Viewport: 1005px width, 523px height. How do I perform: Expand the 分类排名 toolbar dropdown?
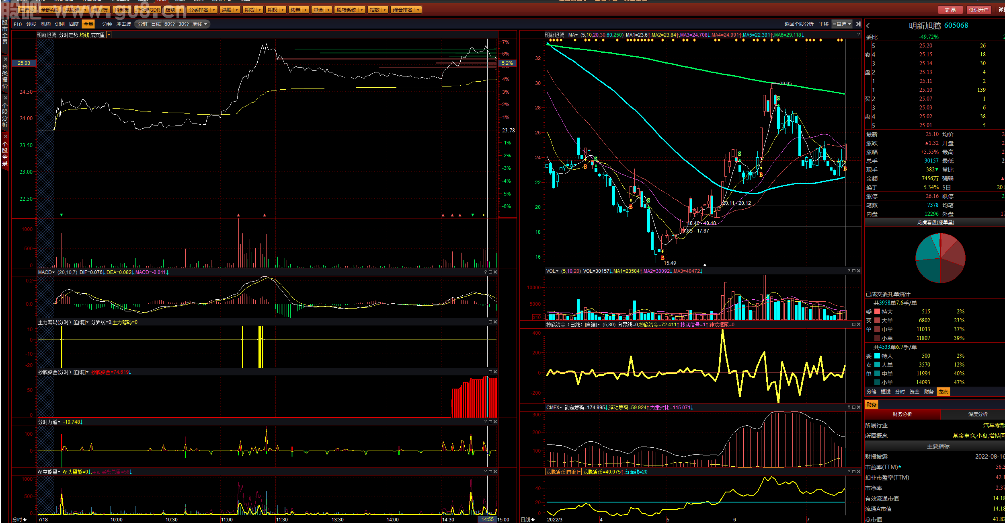coord(213,10)
